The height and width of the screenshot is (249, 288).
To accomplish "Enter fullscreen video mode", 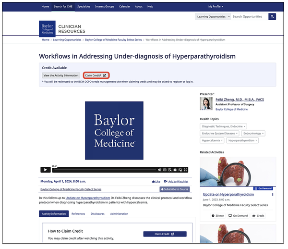I will (185, 170).
